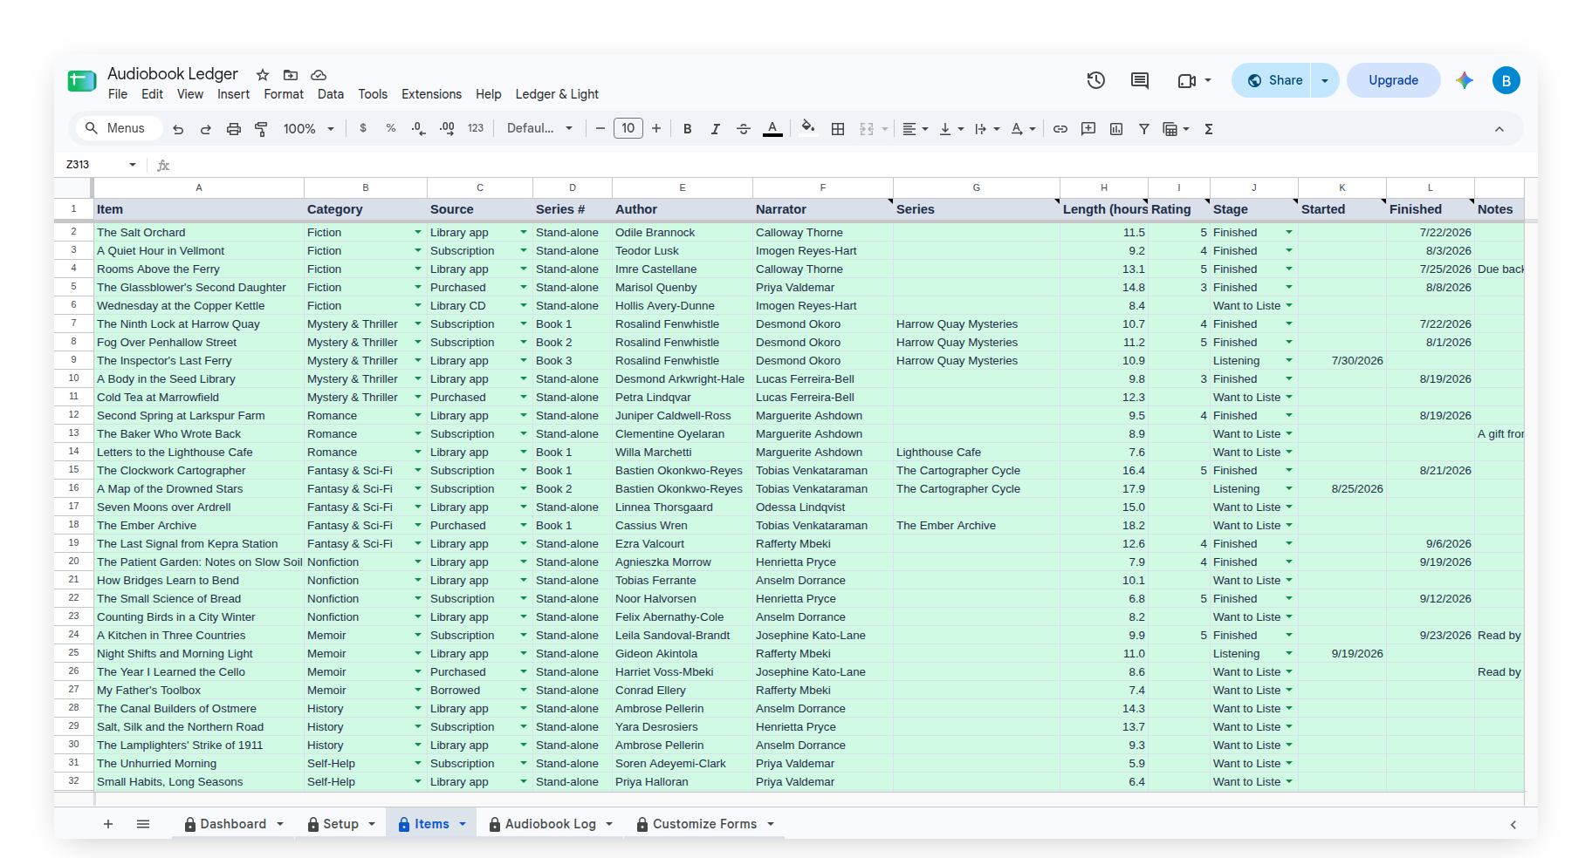Activate the Paint format tool
The height and width of the screenshot is (858, 1592).
tap(261, 129)
